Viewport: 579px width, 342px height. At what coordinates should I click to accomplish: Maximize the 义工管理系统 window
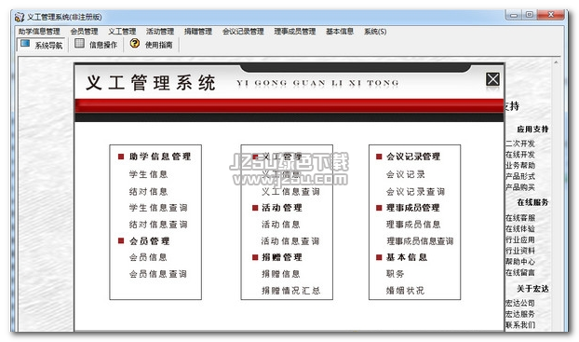529,15
